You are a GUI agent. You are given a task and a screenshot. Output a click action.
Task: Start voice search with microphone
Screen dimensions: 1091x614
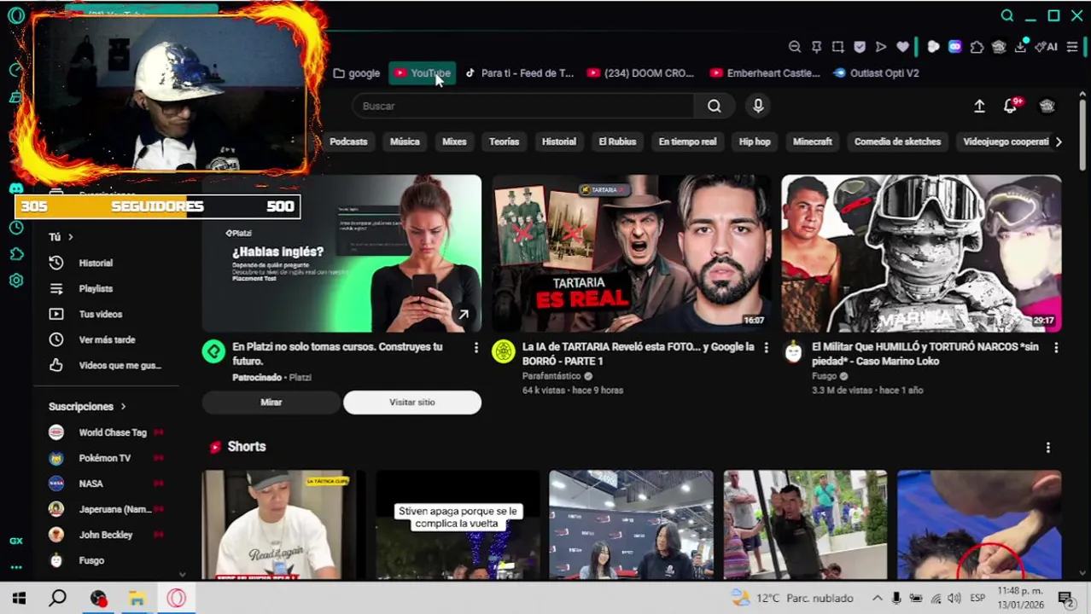758,106
